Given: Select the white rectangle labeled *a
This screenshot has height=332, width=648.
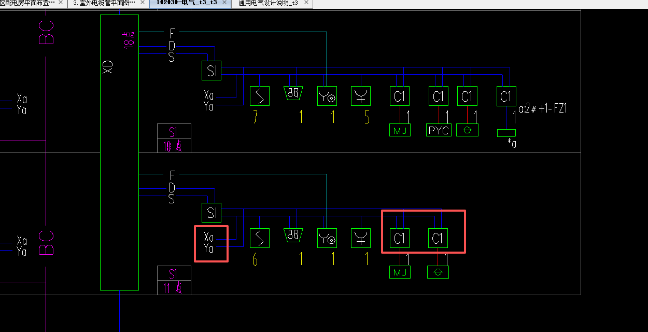Looking at the screenshot, I should [x=506, y=133].
